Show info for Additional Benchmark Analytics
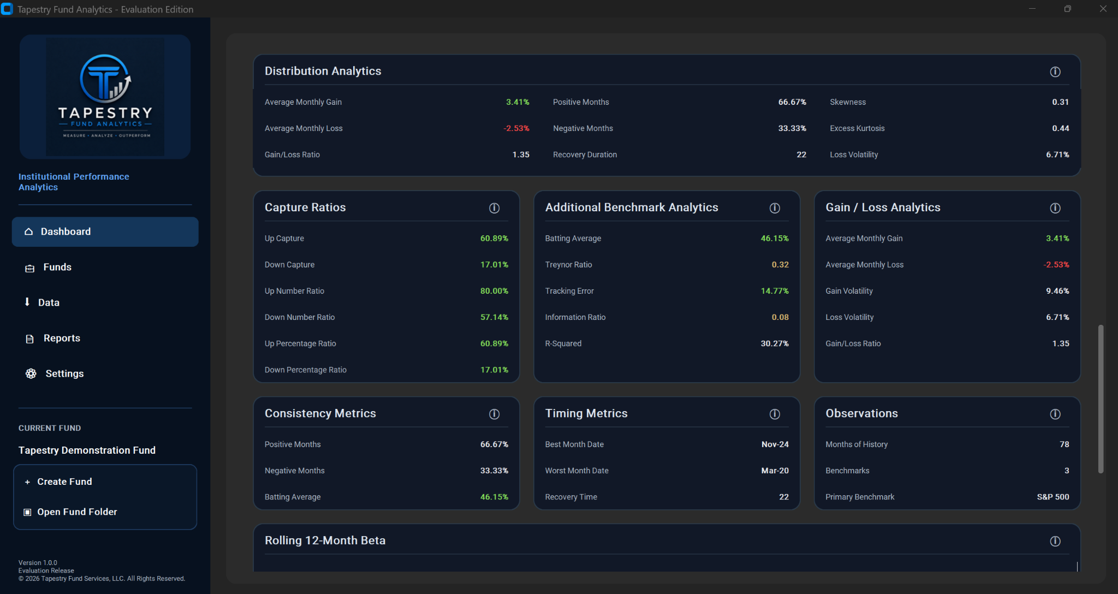 [x=775, y=208]
